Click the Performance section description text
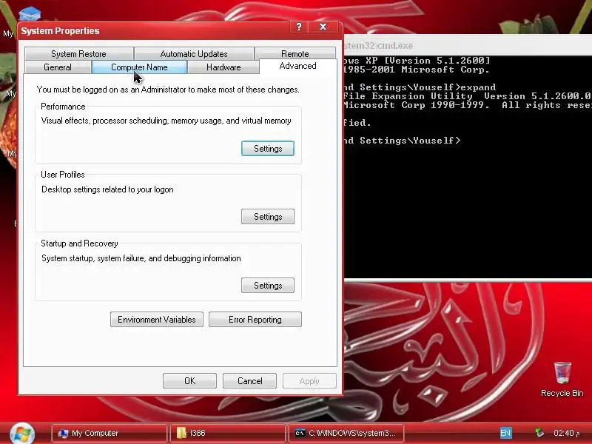 click(166, 121)
